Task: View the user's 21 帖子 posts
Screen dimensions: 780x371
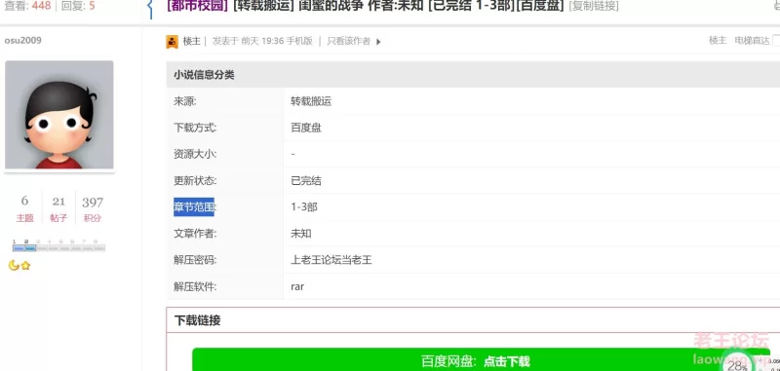Action: (x=58, y=208)
